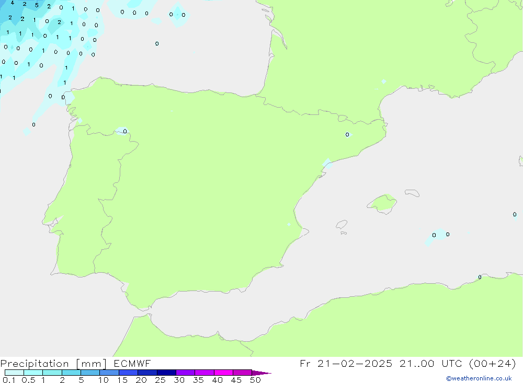523x383 pixels.
Task: Select the '35' legend scale label
Action: coord(198,380)
